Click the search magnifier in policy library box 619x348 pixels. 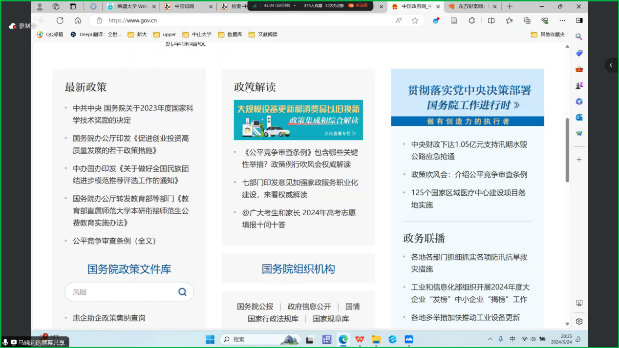point(182,292)
